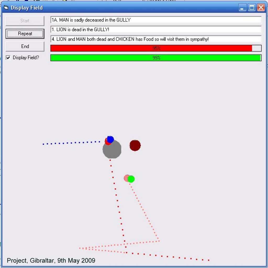Click the Repeat button
Screen dimensions: 268x268
coord(25,34)
